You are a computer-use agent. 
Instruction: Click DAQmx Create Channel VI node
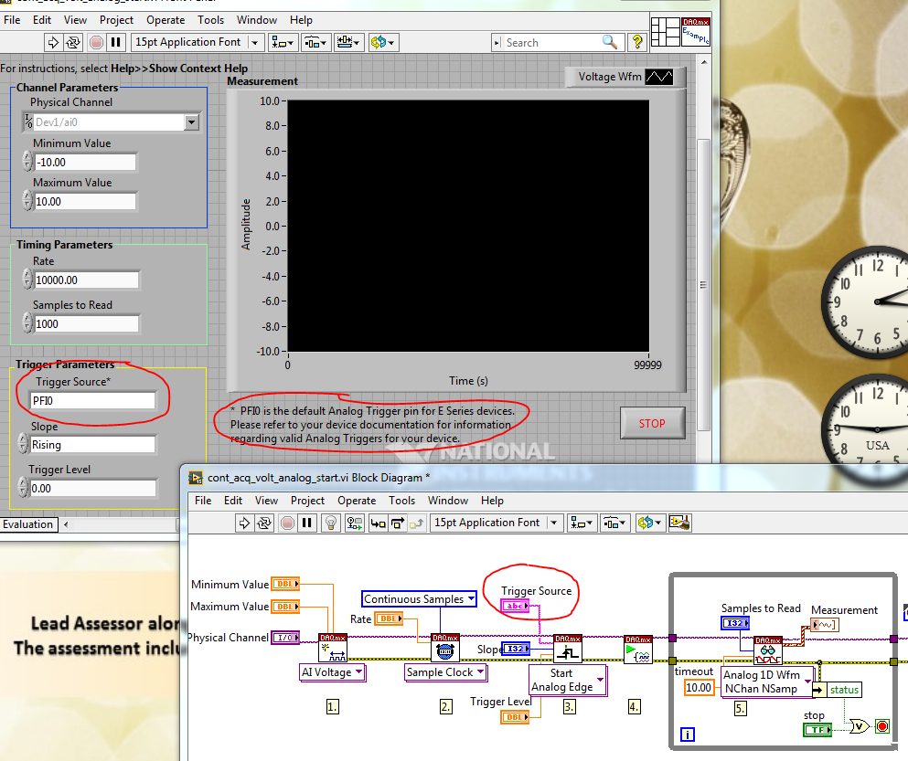[x=333, y=648]
